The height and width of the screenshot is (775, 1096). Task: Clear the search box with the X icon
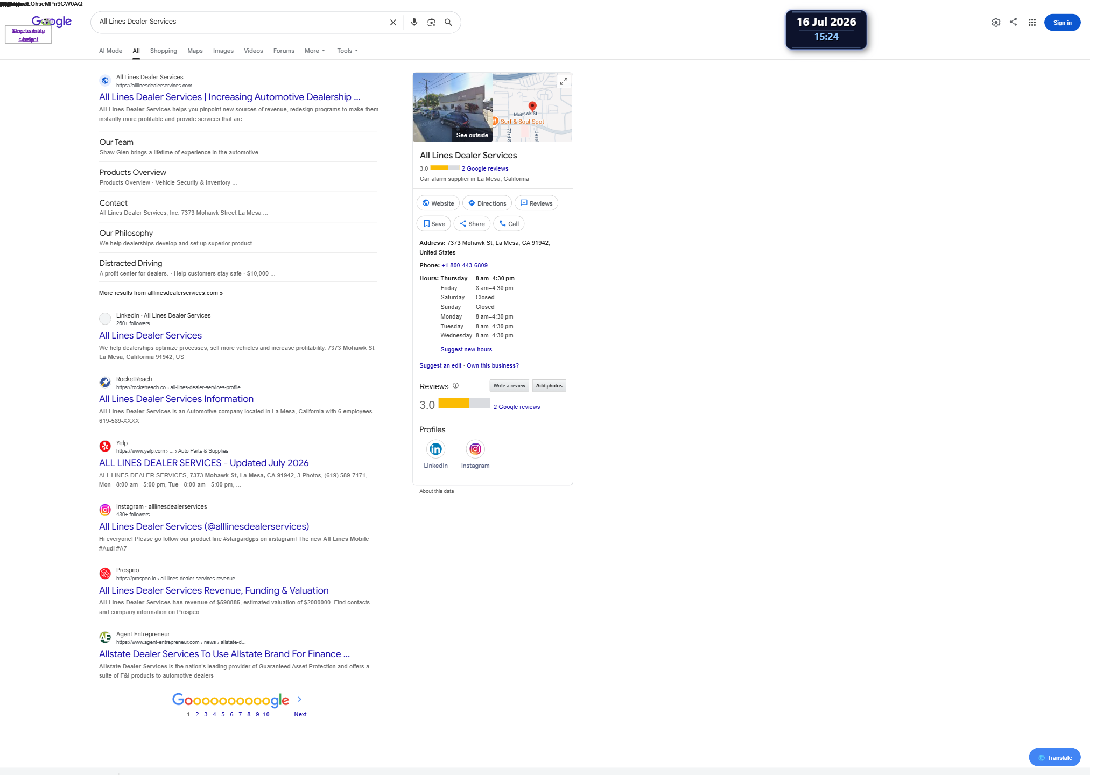click(393, 23)
